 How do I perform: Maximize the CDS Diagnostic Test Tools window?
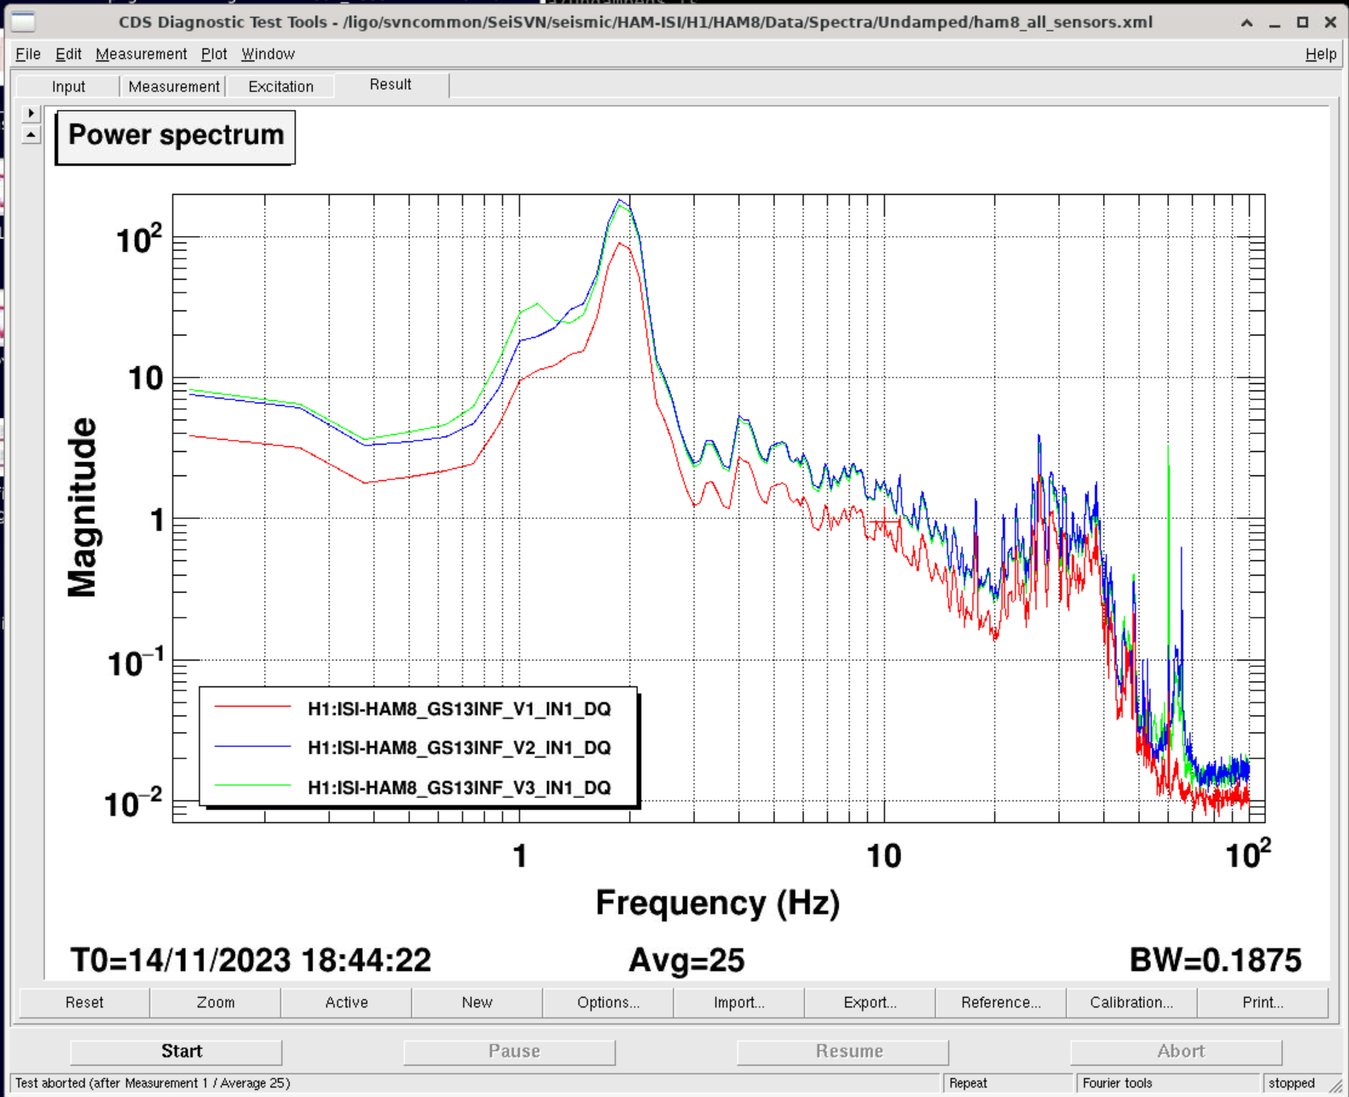pyautogui.click(x=1302, y=23)
